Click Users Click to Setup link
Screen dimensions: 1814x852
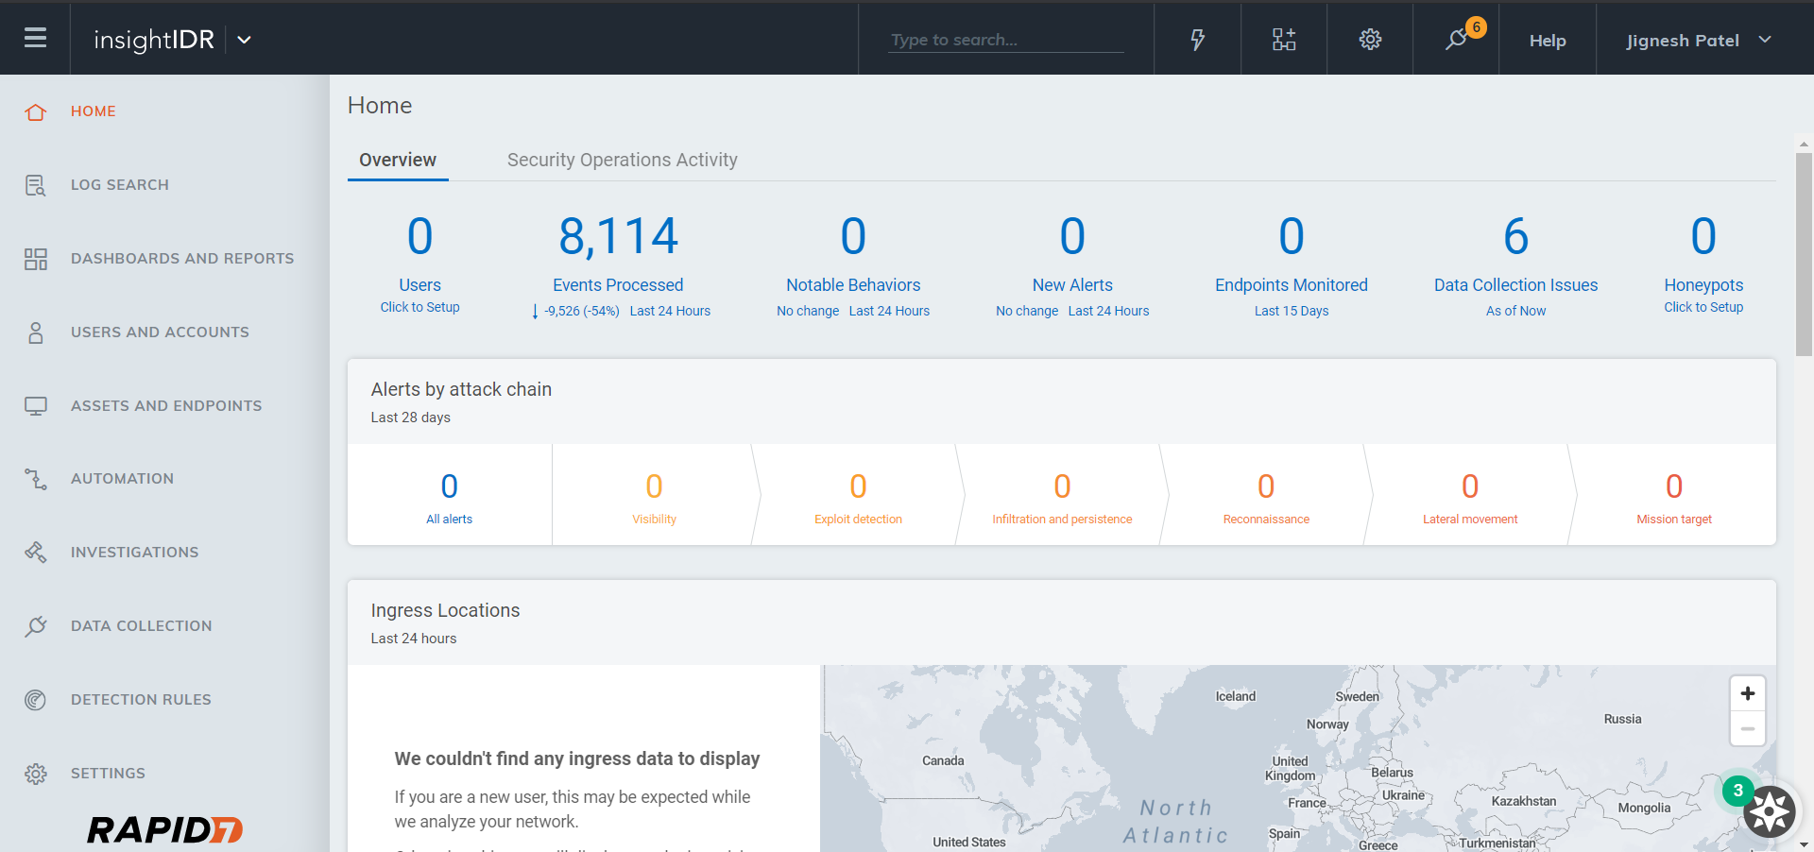[419, 307]
